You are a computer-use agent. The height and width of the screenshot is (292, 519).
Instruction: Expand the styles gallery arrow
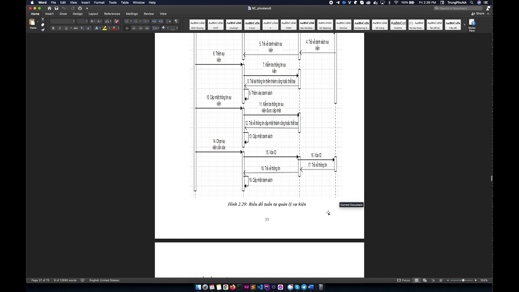(465, 25)
